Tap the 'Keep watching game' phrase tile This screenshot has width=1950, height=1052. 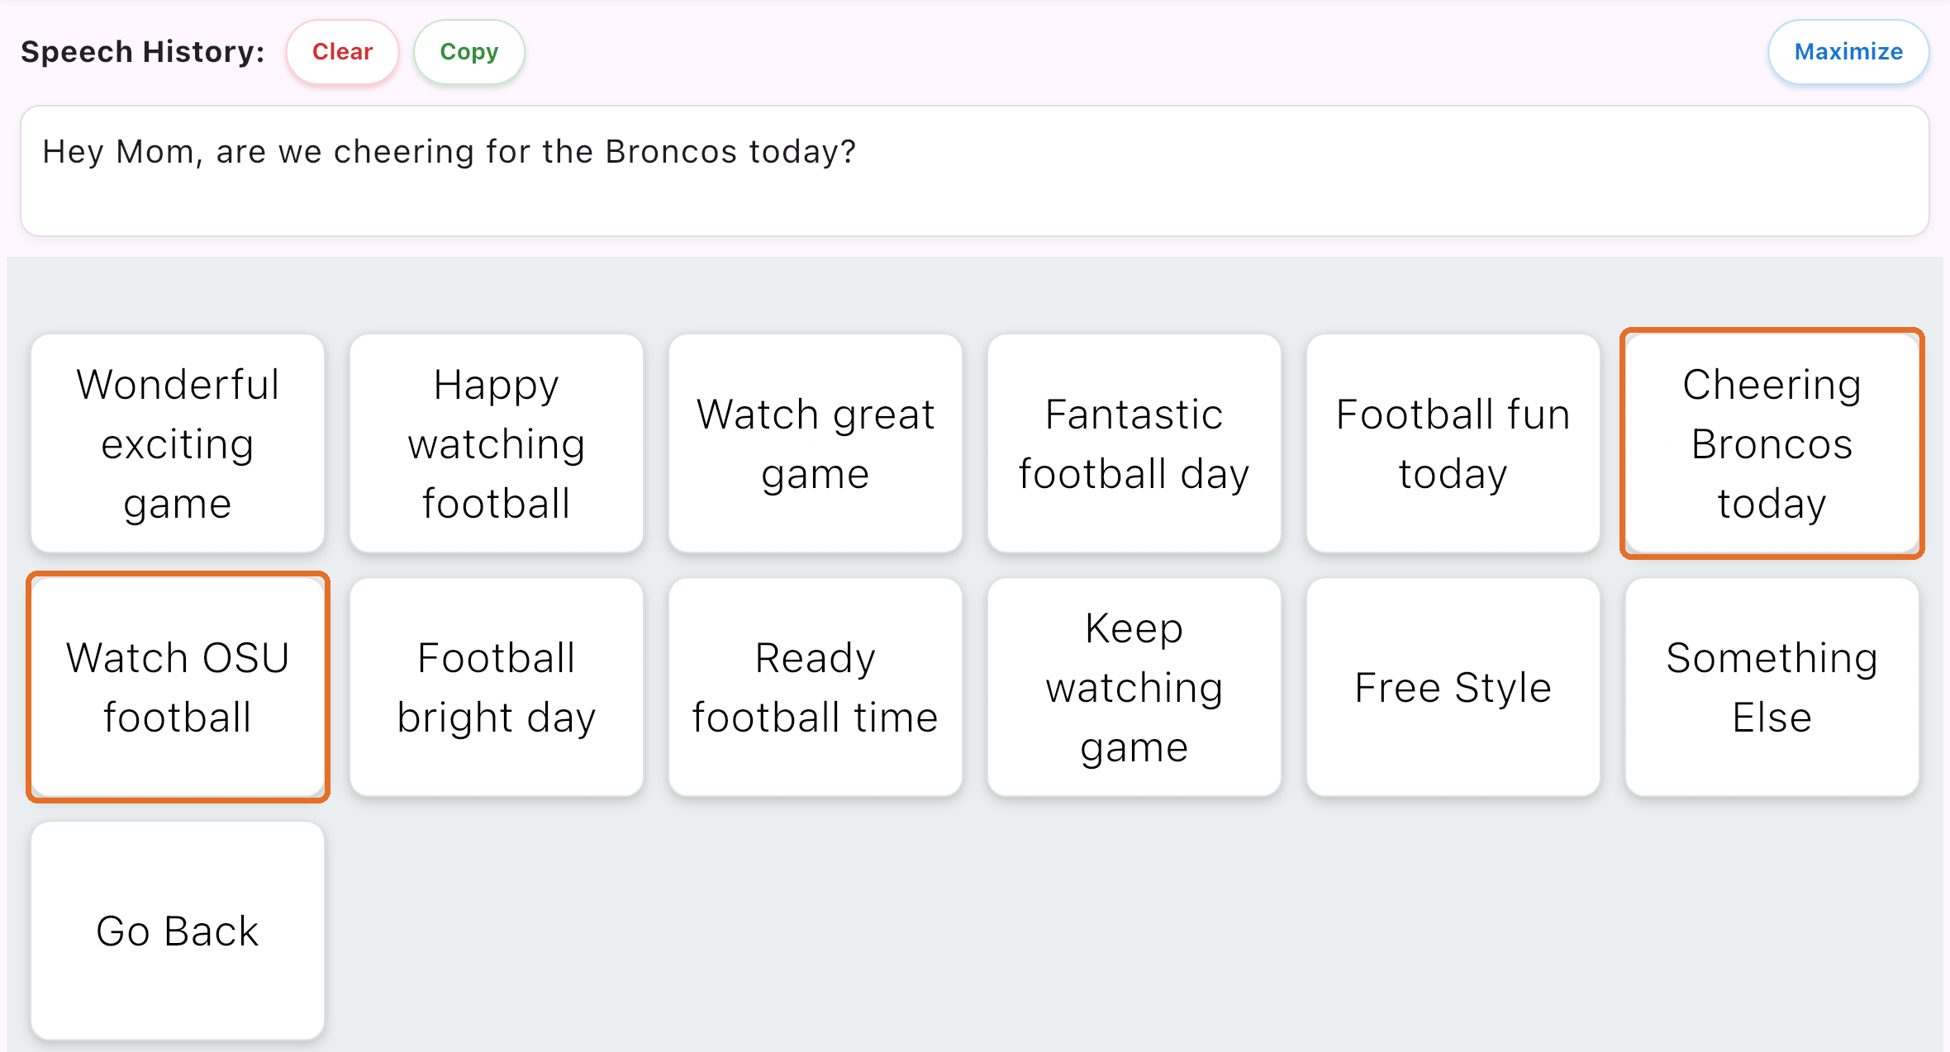pyautogui.click(x=1134, y=687)
